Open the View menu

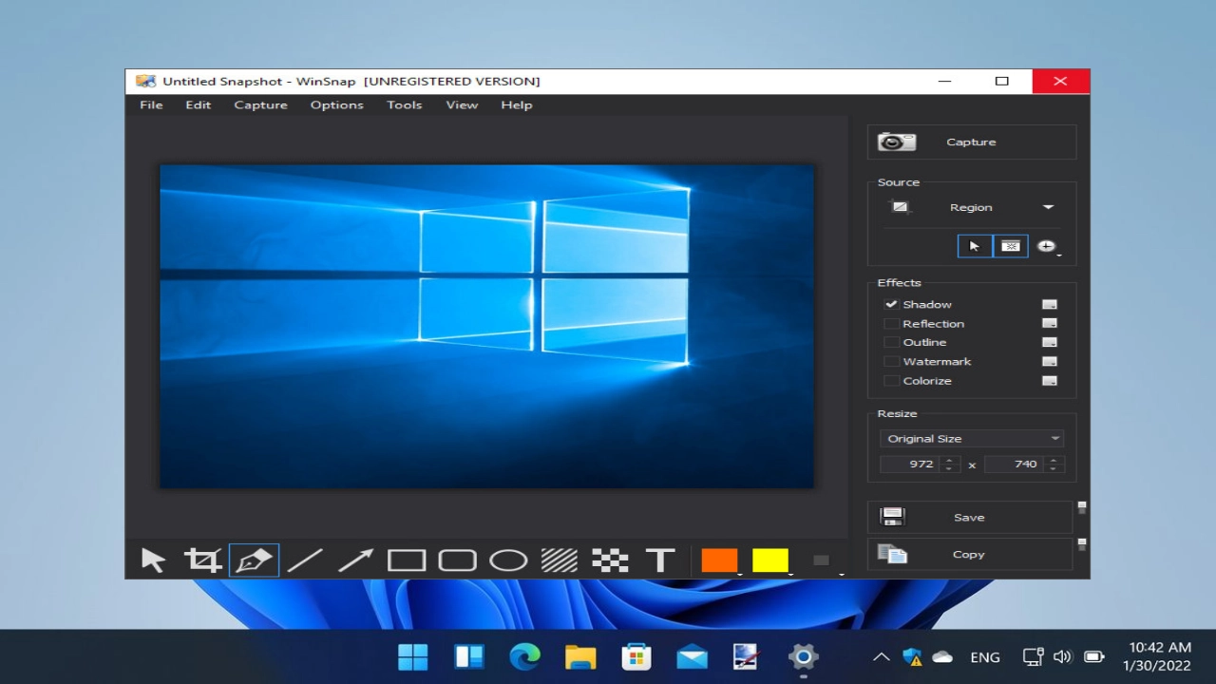tap(462, 104)
